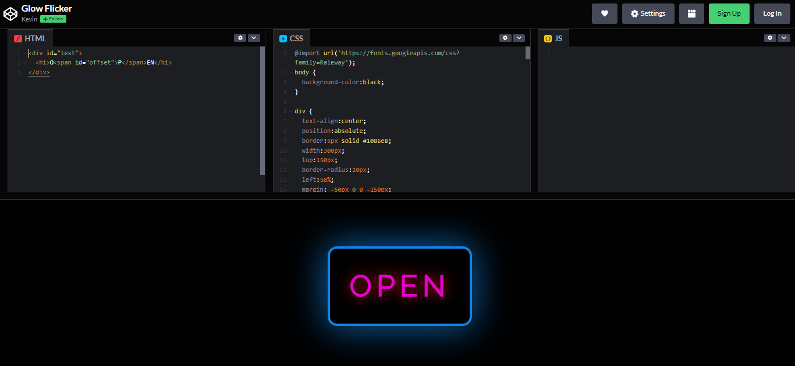The width and height of the screenshot is (795, 366).
Task: Expand the JS panel options chevron
Action: coord(783,37)
